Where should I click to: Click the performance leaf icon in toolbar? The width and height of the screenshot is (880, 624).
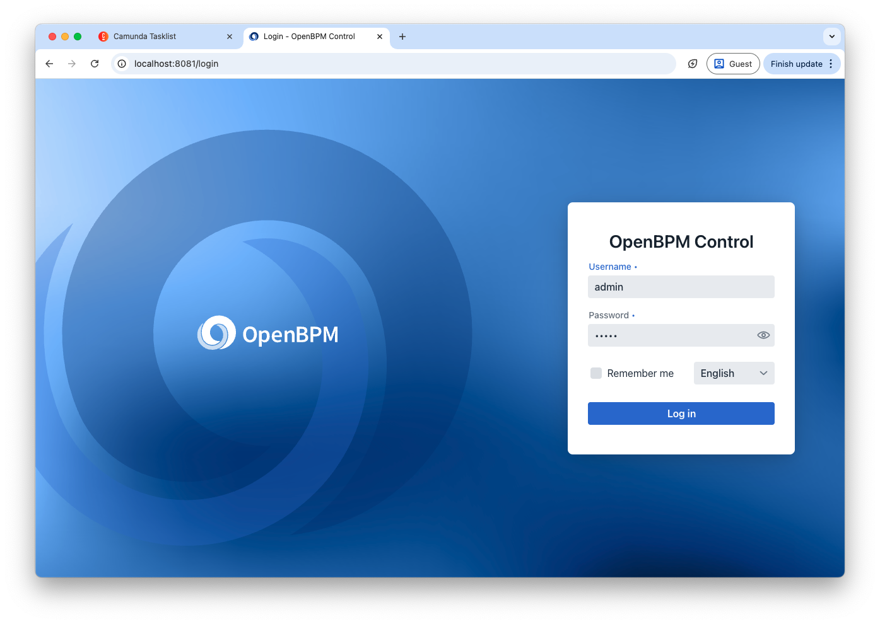(x=693, y=64)
